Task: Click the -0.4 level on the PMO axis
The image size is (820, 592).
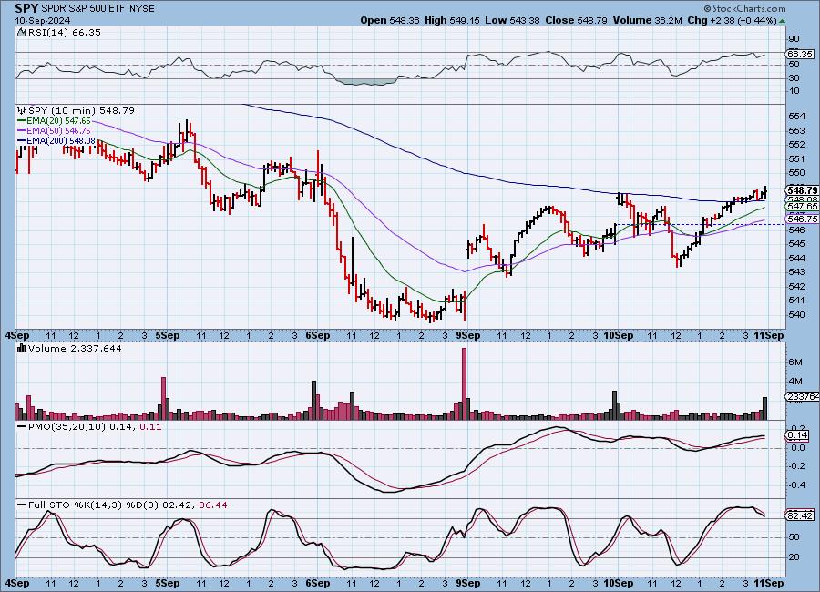Action: [x=797, y=485]
